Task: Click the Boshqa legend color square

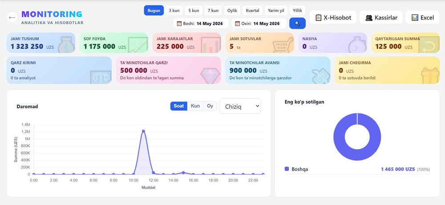Action: [x=287, y=169]
